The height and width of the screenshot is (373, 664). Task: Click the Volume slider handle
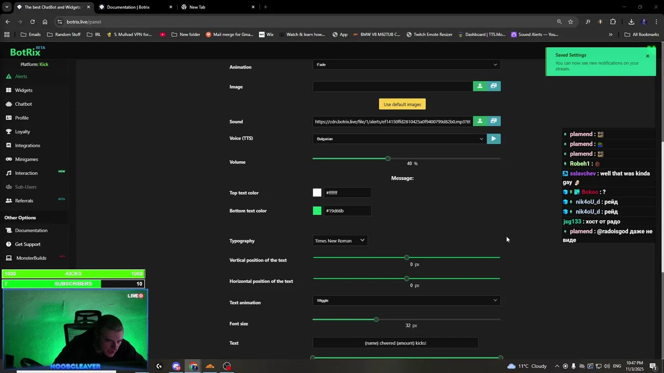pyautogui.click(x=388, y=158)
